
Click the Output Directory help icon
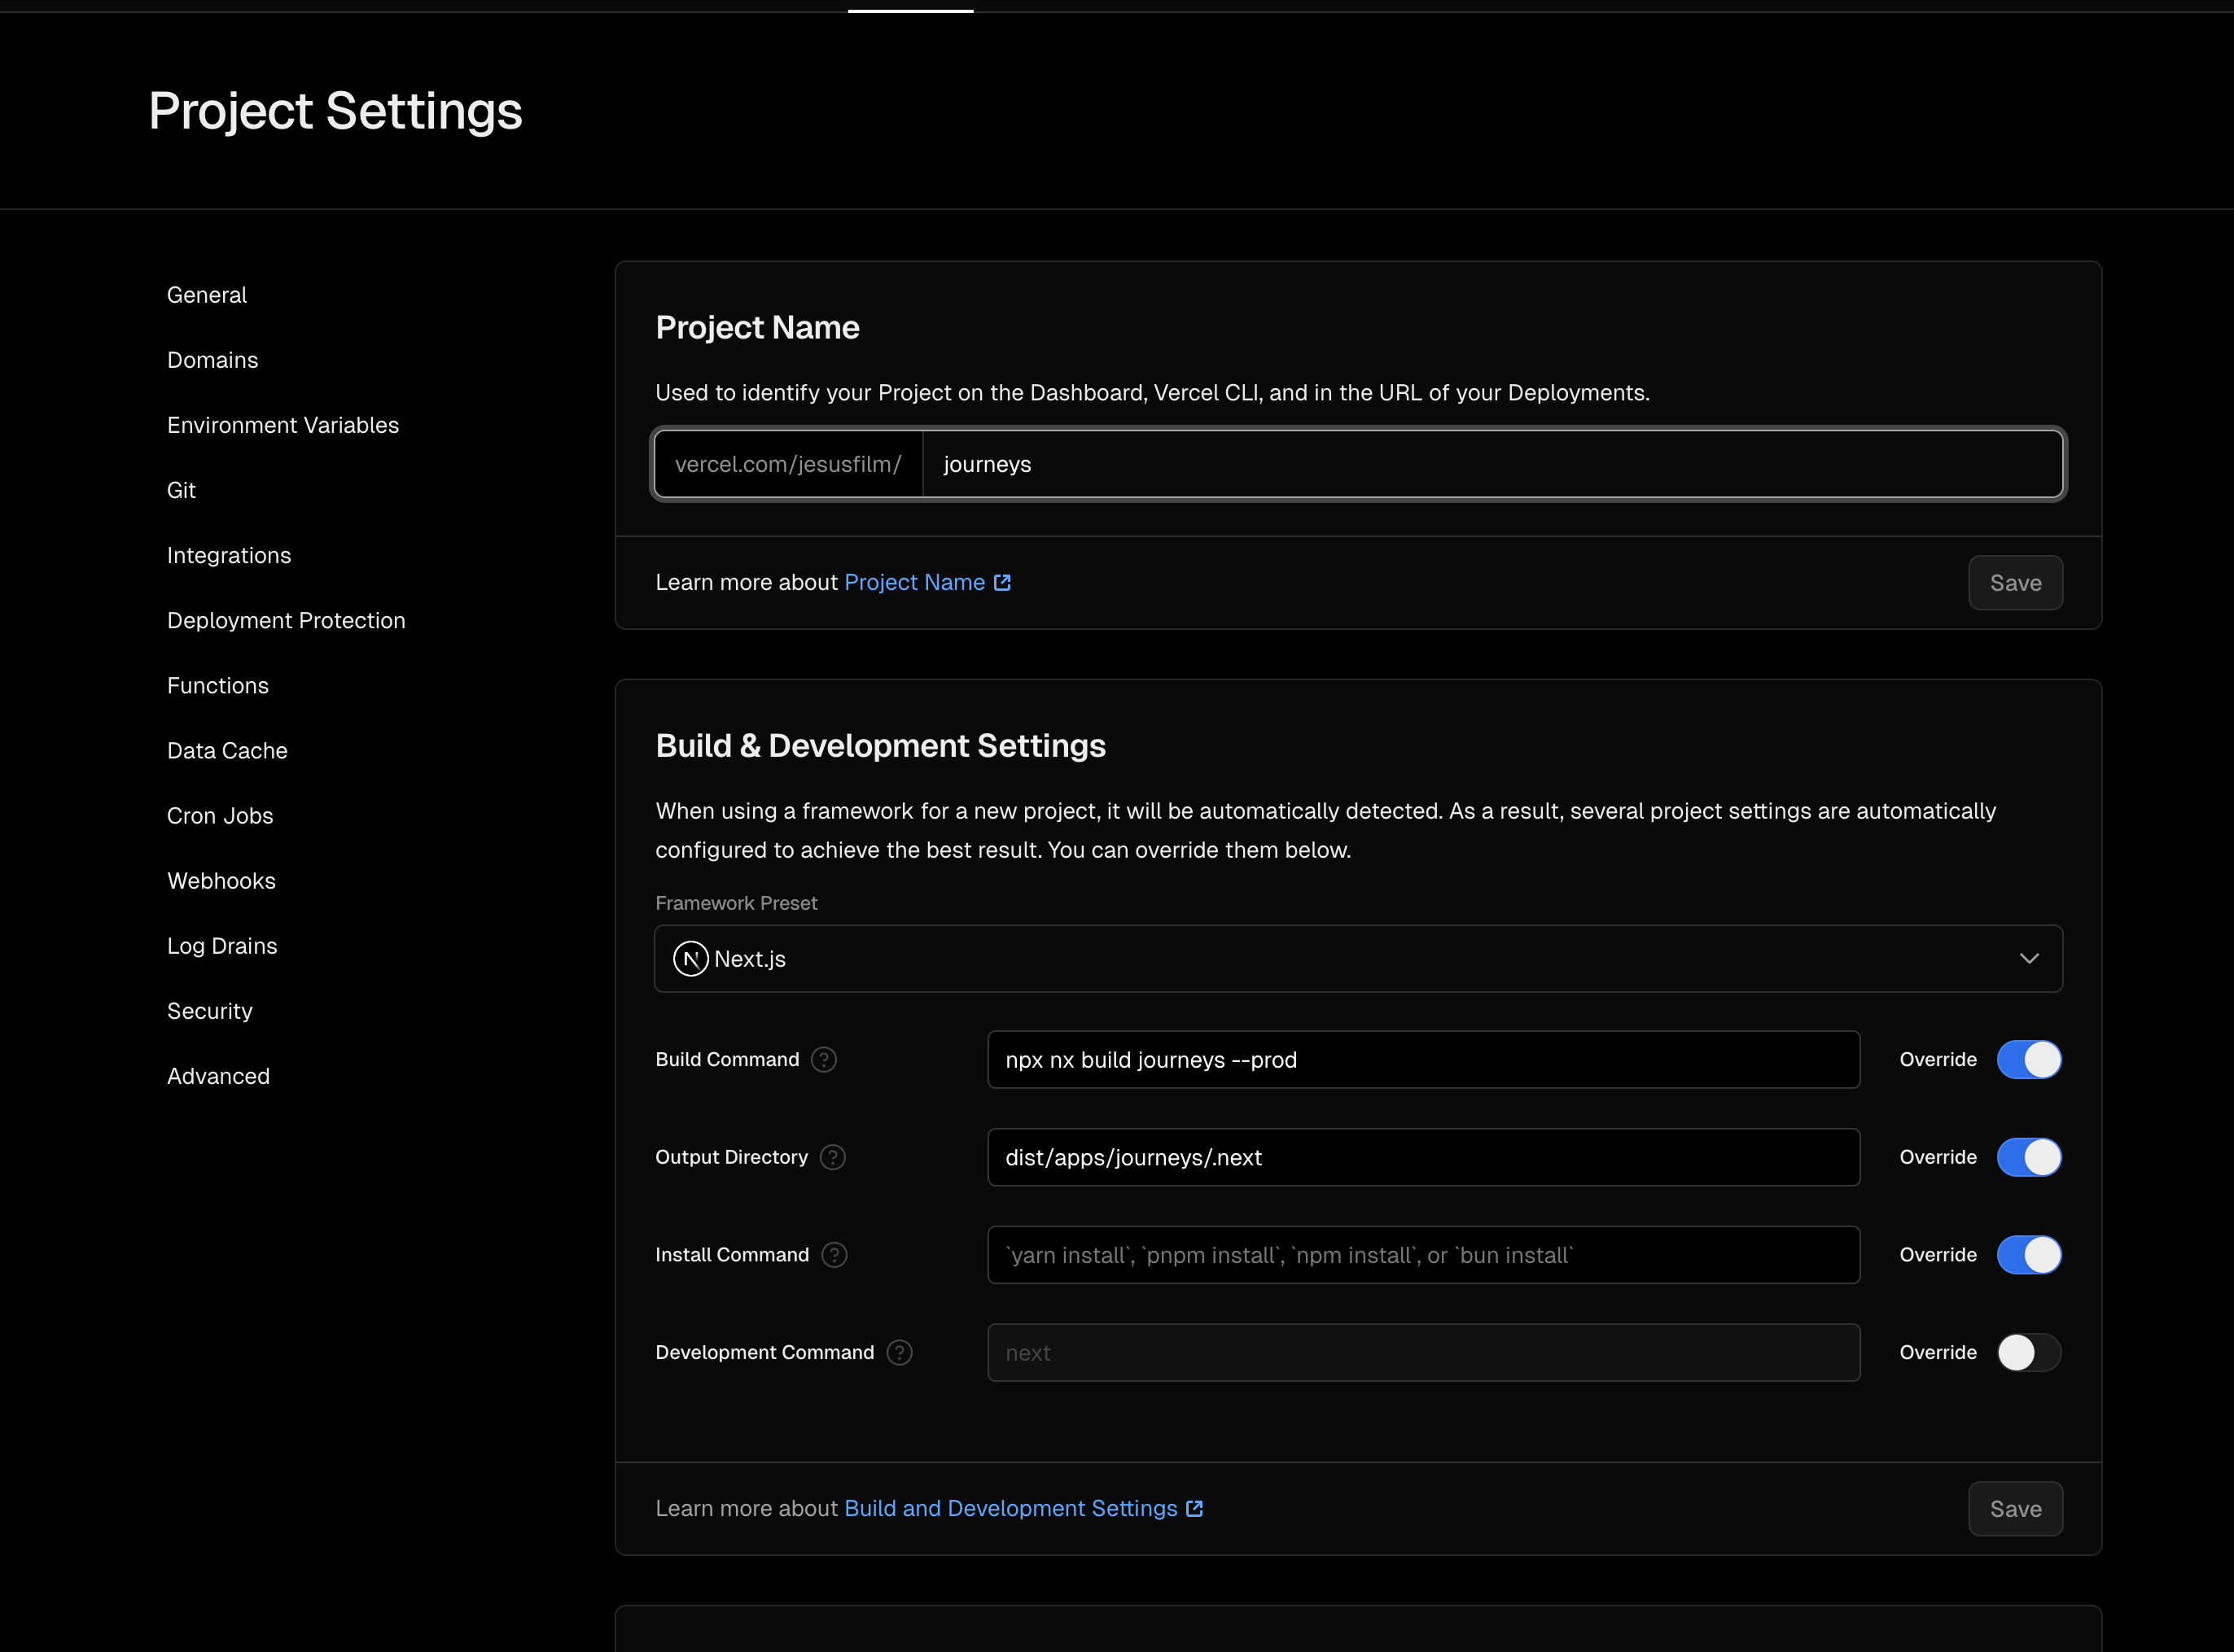(832, 1157)
